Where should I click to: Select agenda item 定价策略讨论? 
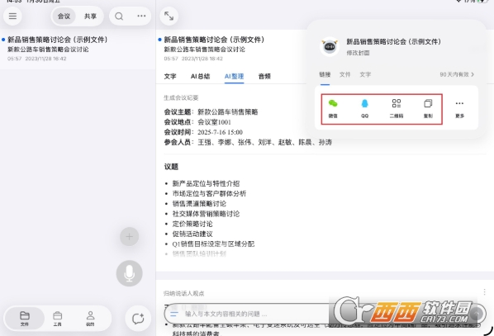[x=192, y=224]
